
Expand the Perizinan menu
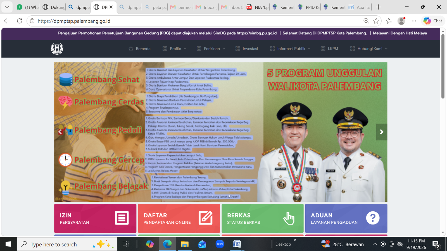(211, 49)
